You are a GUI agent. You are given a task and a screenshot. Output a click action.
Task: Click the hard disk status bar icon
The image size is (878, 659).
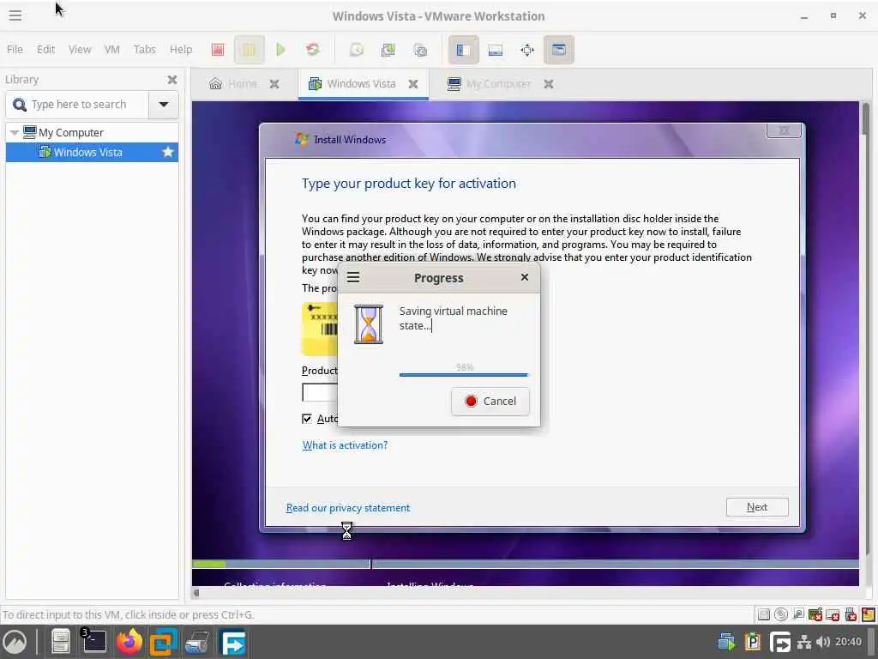pos(764,614)
